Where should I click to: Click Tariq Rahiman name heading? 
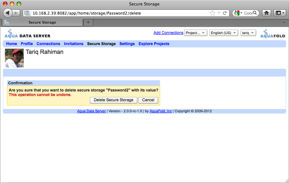point(45,52)
